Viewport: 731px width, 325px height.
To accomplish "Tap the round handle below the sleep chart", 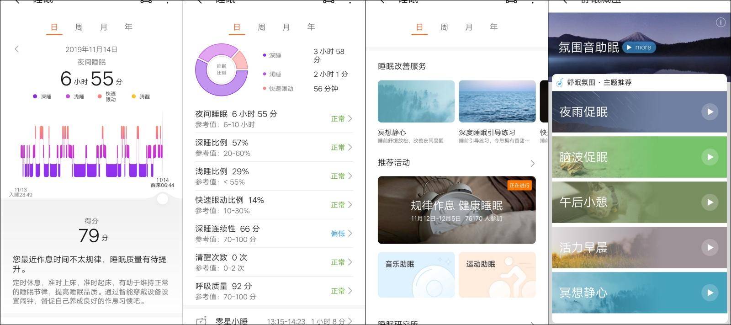I will tap(162, 199).
